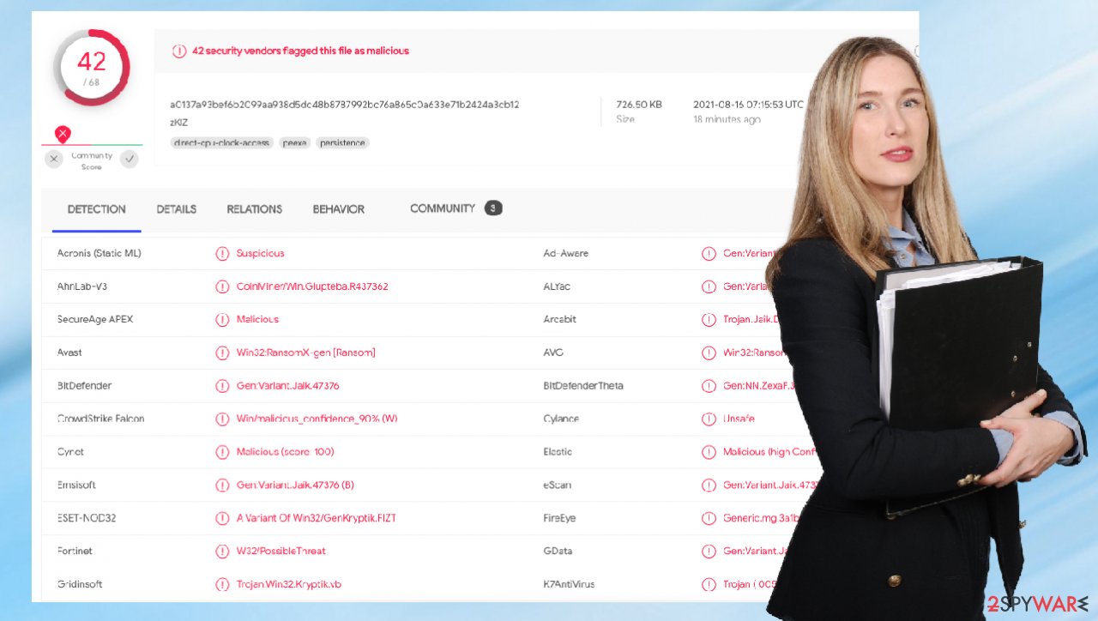Select A Variant Of Win32/GenKryptik.FIZT result
This screenshot has width=1098, height=621.
pyautogui.click(x=317, y=518)
